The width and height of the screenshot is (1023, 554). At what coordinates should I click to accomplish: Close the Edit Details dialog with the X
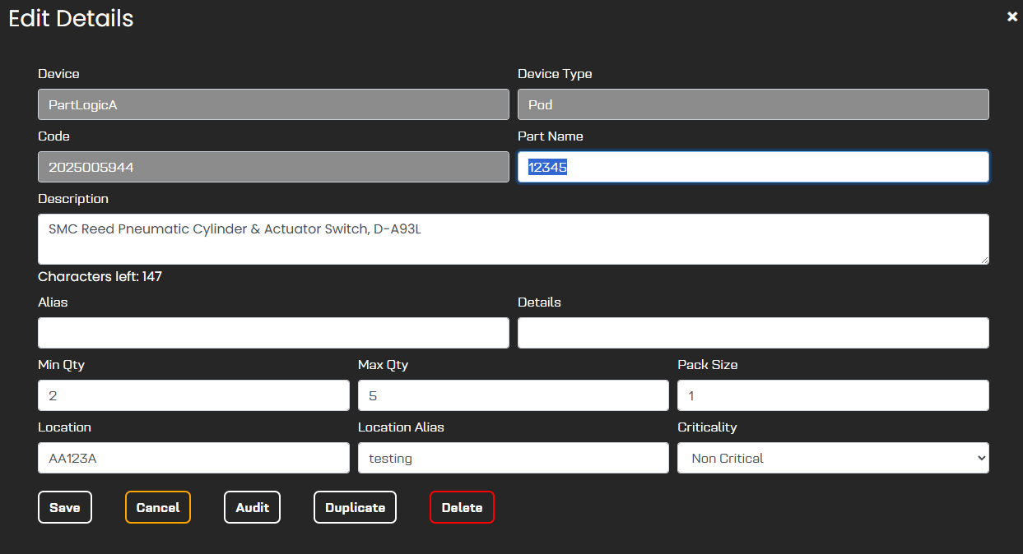click(x=1012, y=16)
